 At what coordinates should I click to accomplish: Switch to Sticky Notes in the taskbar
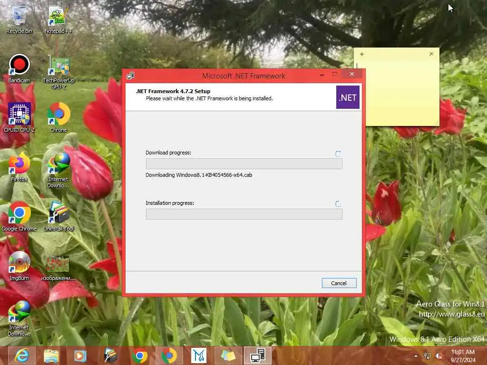point(228,355)
